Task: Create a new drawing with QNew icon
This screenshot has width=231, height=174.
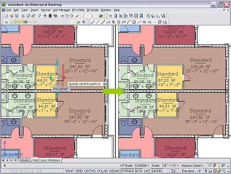Action: pos(6,16)
